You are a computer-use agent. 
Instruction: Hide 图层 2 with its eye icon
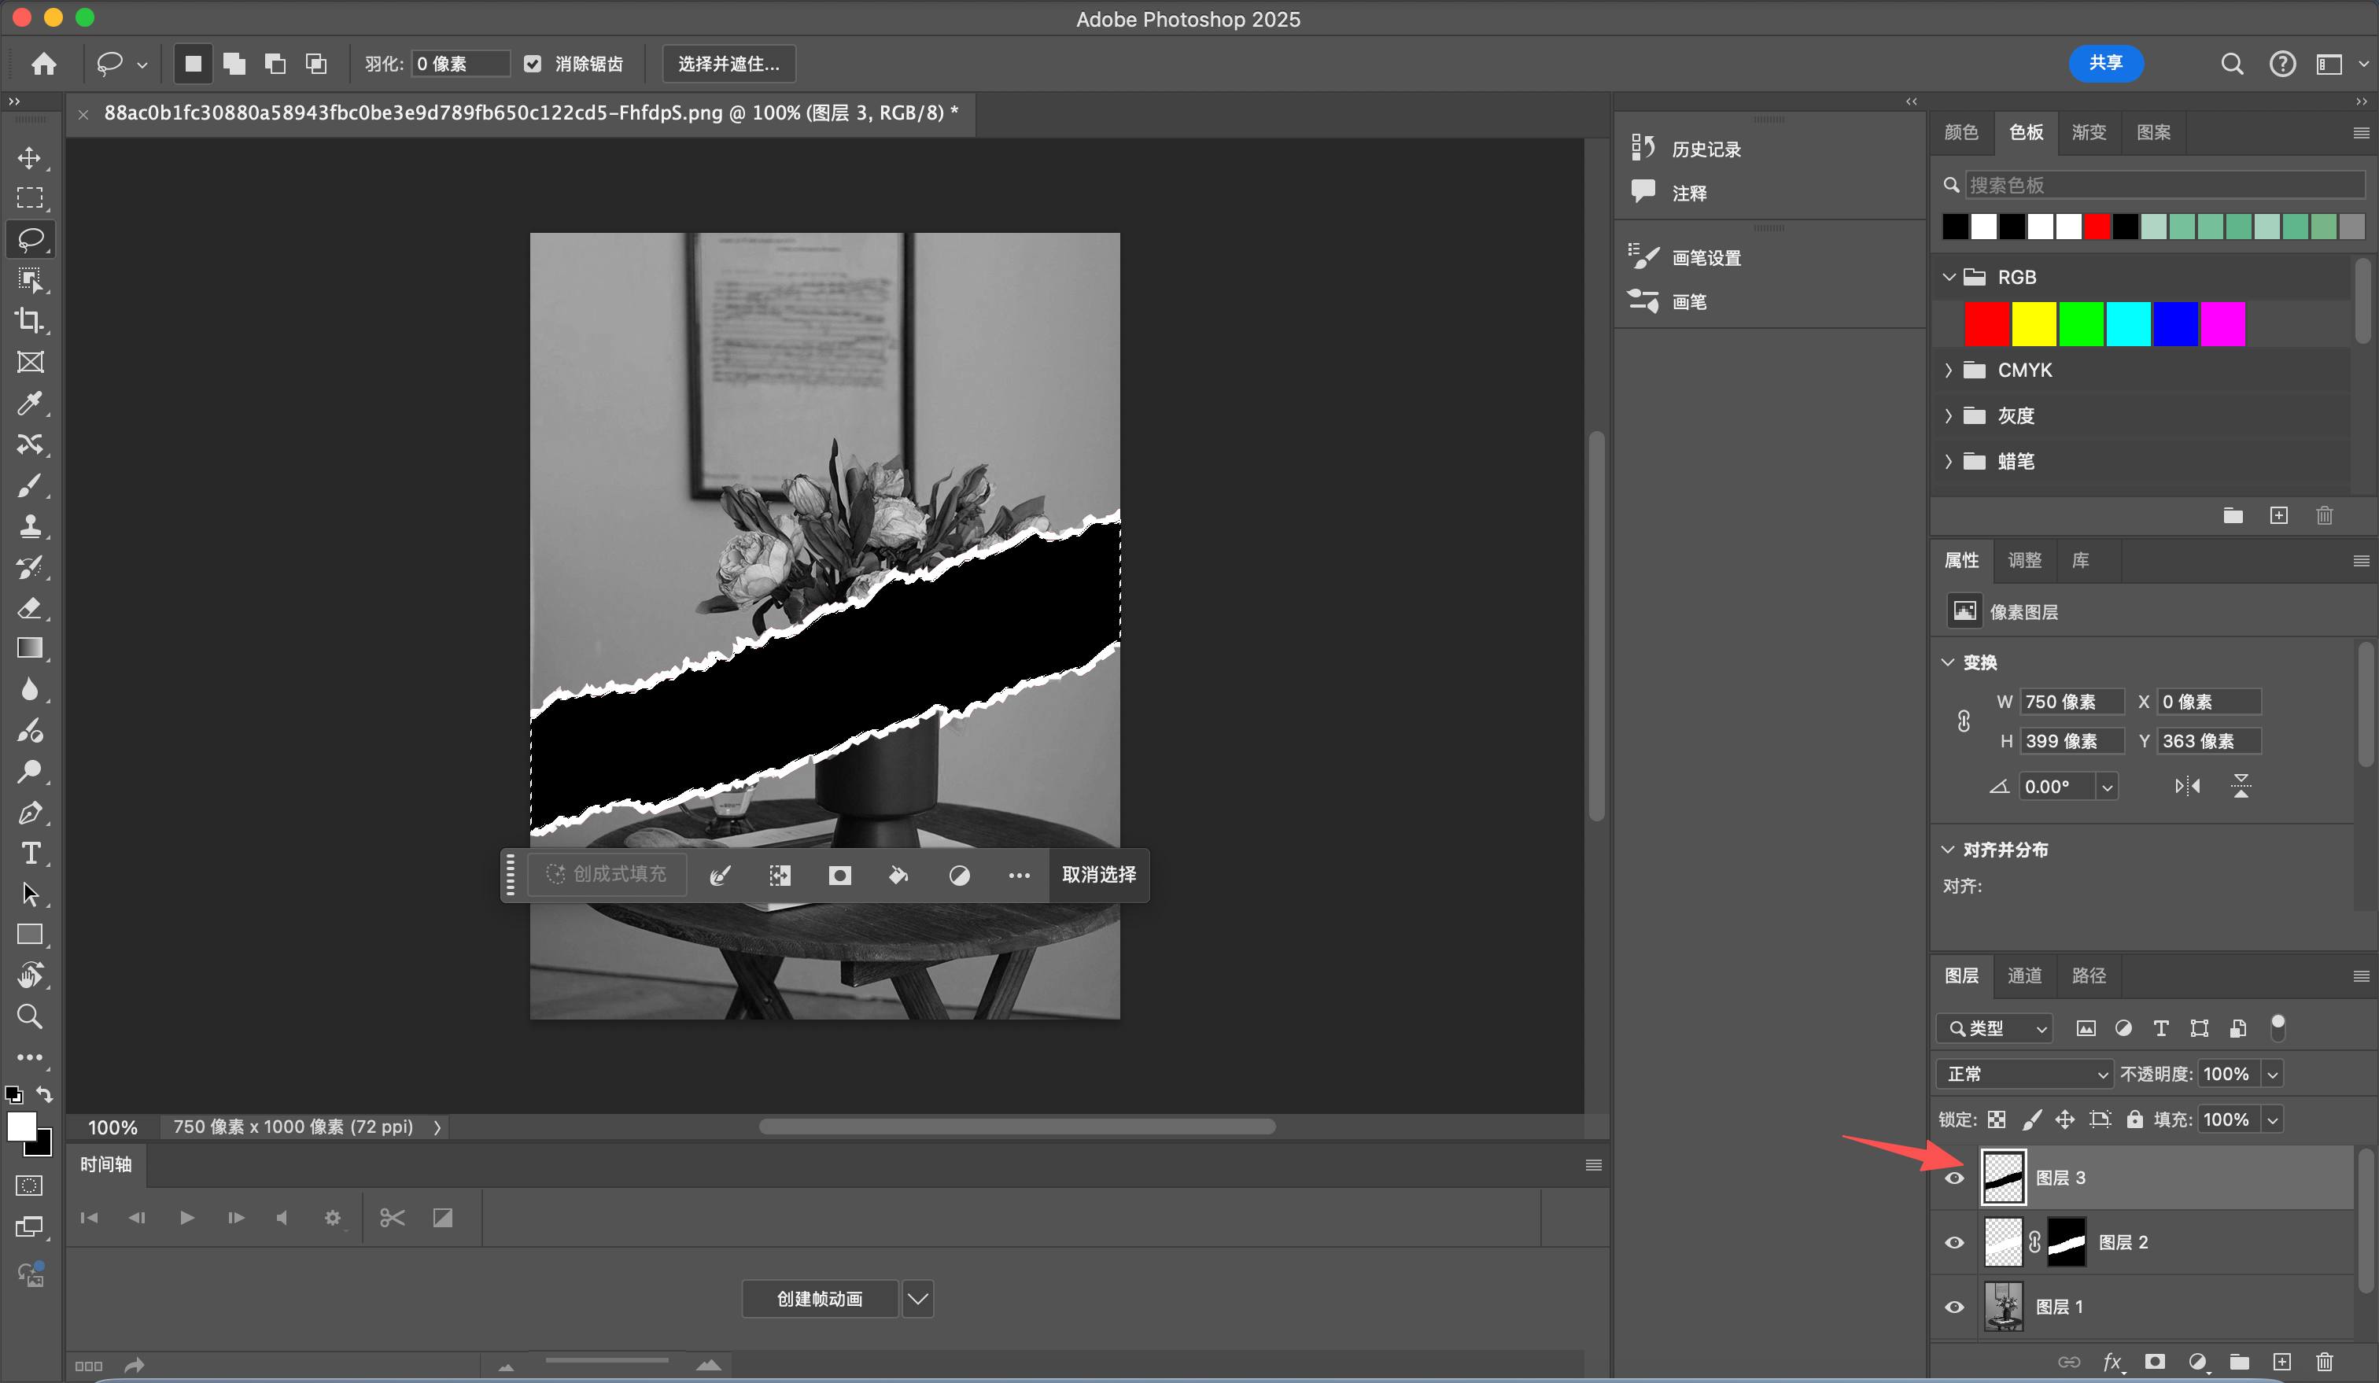click(x=1954, y=1242)
